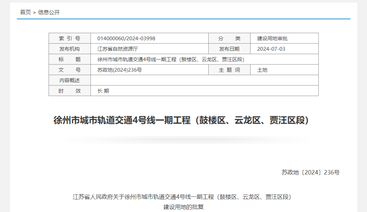Click the 分类 label cell
This screenshot has width=367, height=212.
click(x=229, y=38)
